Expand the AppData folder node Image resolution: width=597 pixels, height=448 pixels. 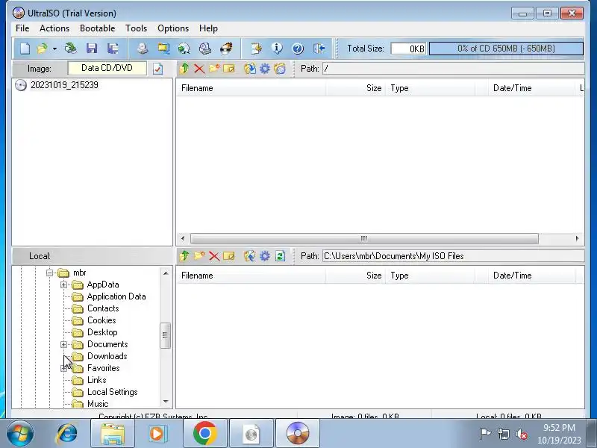(63, 284)
